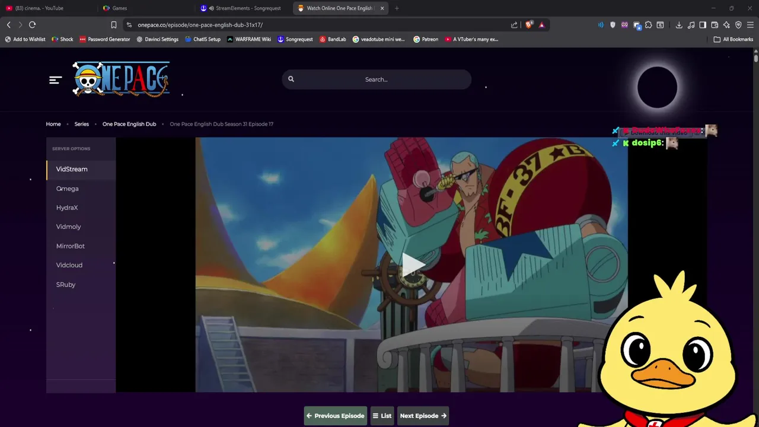Viewport: 759px width, 427px height.
Task: Click the purple owl extension icon
Action: coord(624,25)
